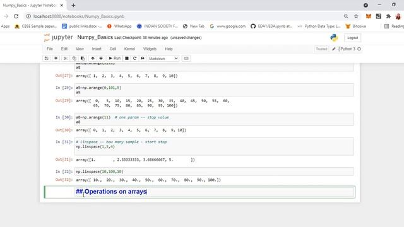Open the File menu

tap(50, 49)
